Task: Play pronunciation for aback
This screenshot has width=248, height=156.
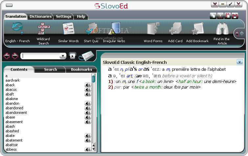Action: pyautogui.click(x=88, y=85)
